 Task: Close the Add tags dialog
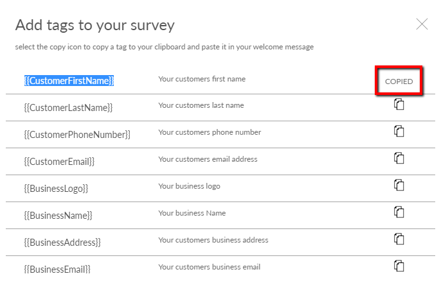[x=422, y=24]
